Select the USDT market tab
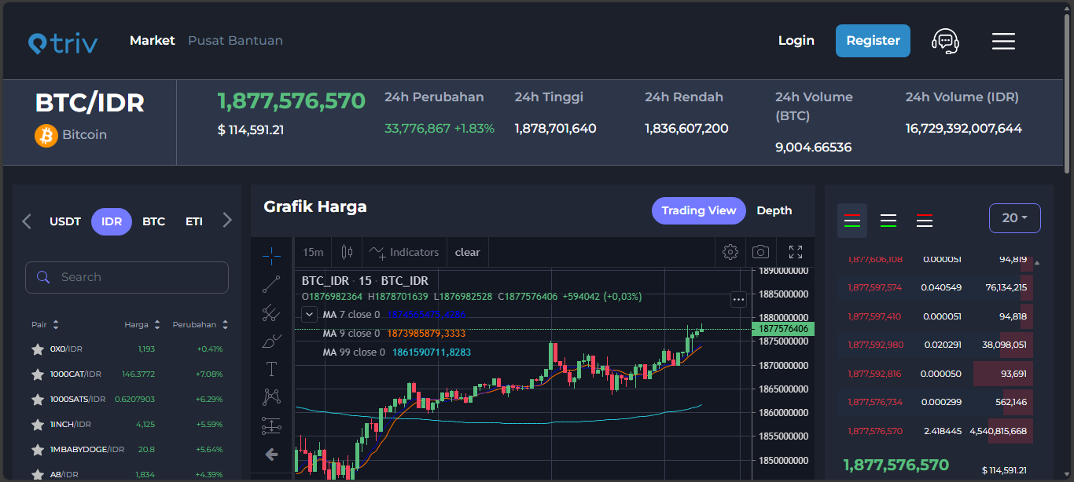Image resolution: width=1074 pixels, height=482 pixels. 65,221
